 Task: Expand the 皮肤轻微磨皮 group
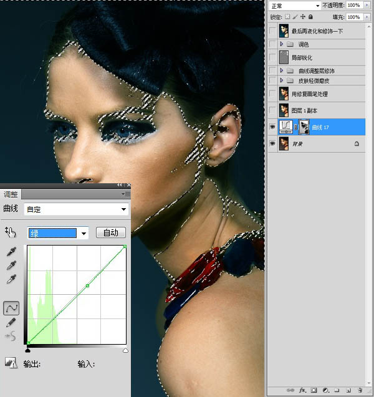[282, 80]
